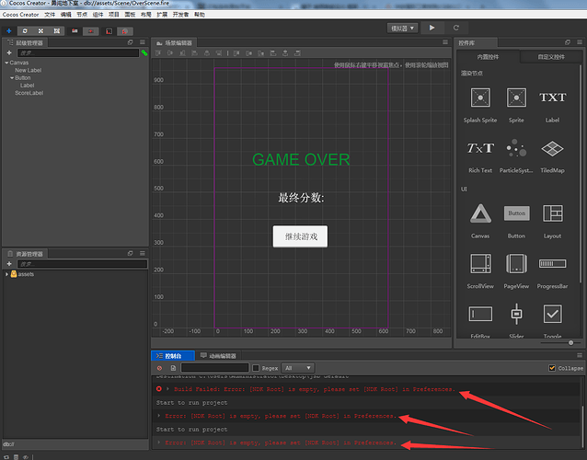Pick the Sprite widget

(516, 105)
